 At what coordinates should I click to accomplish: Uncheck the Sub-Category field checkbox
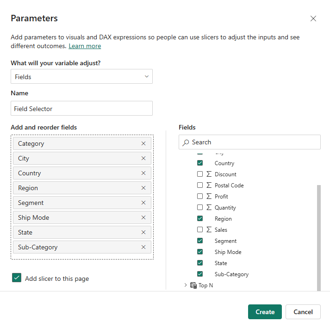(200, 274)
